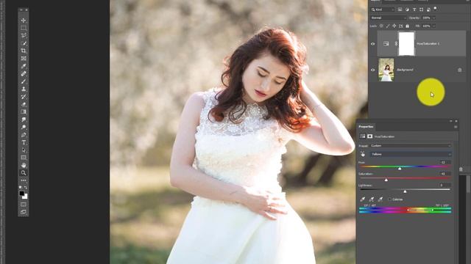Screen dimensions: 471x264
Task: Toggle pixel layer filter
Action: [400, 10]
